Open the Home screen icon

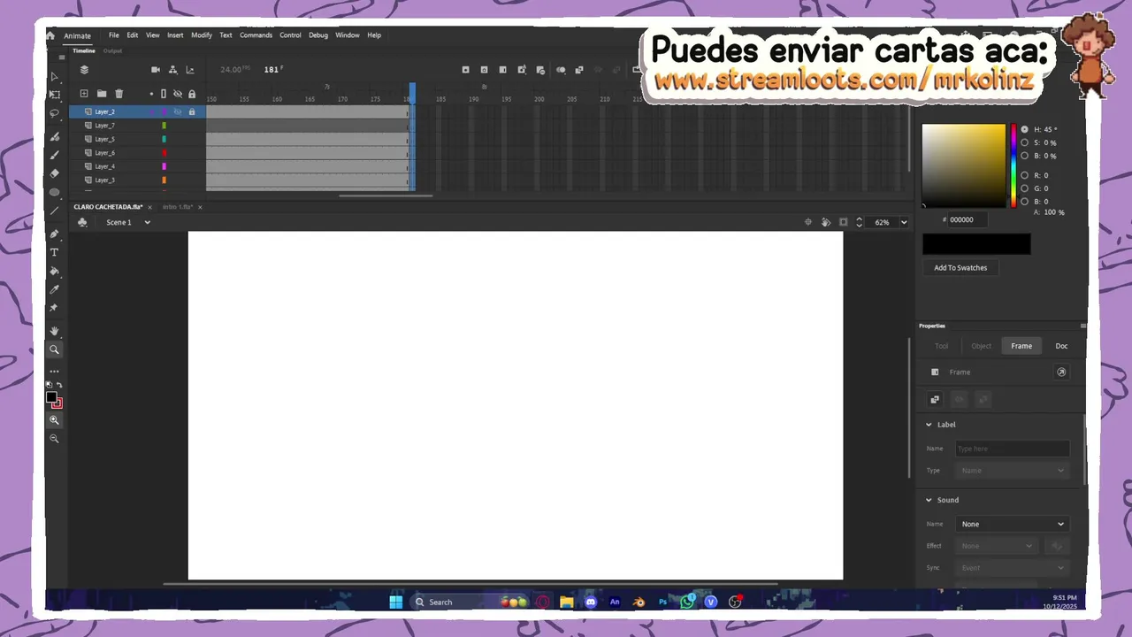50,35
